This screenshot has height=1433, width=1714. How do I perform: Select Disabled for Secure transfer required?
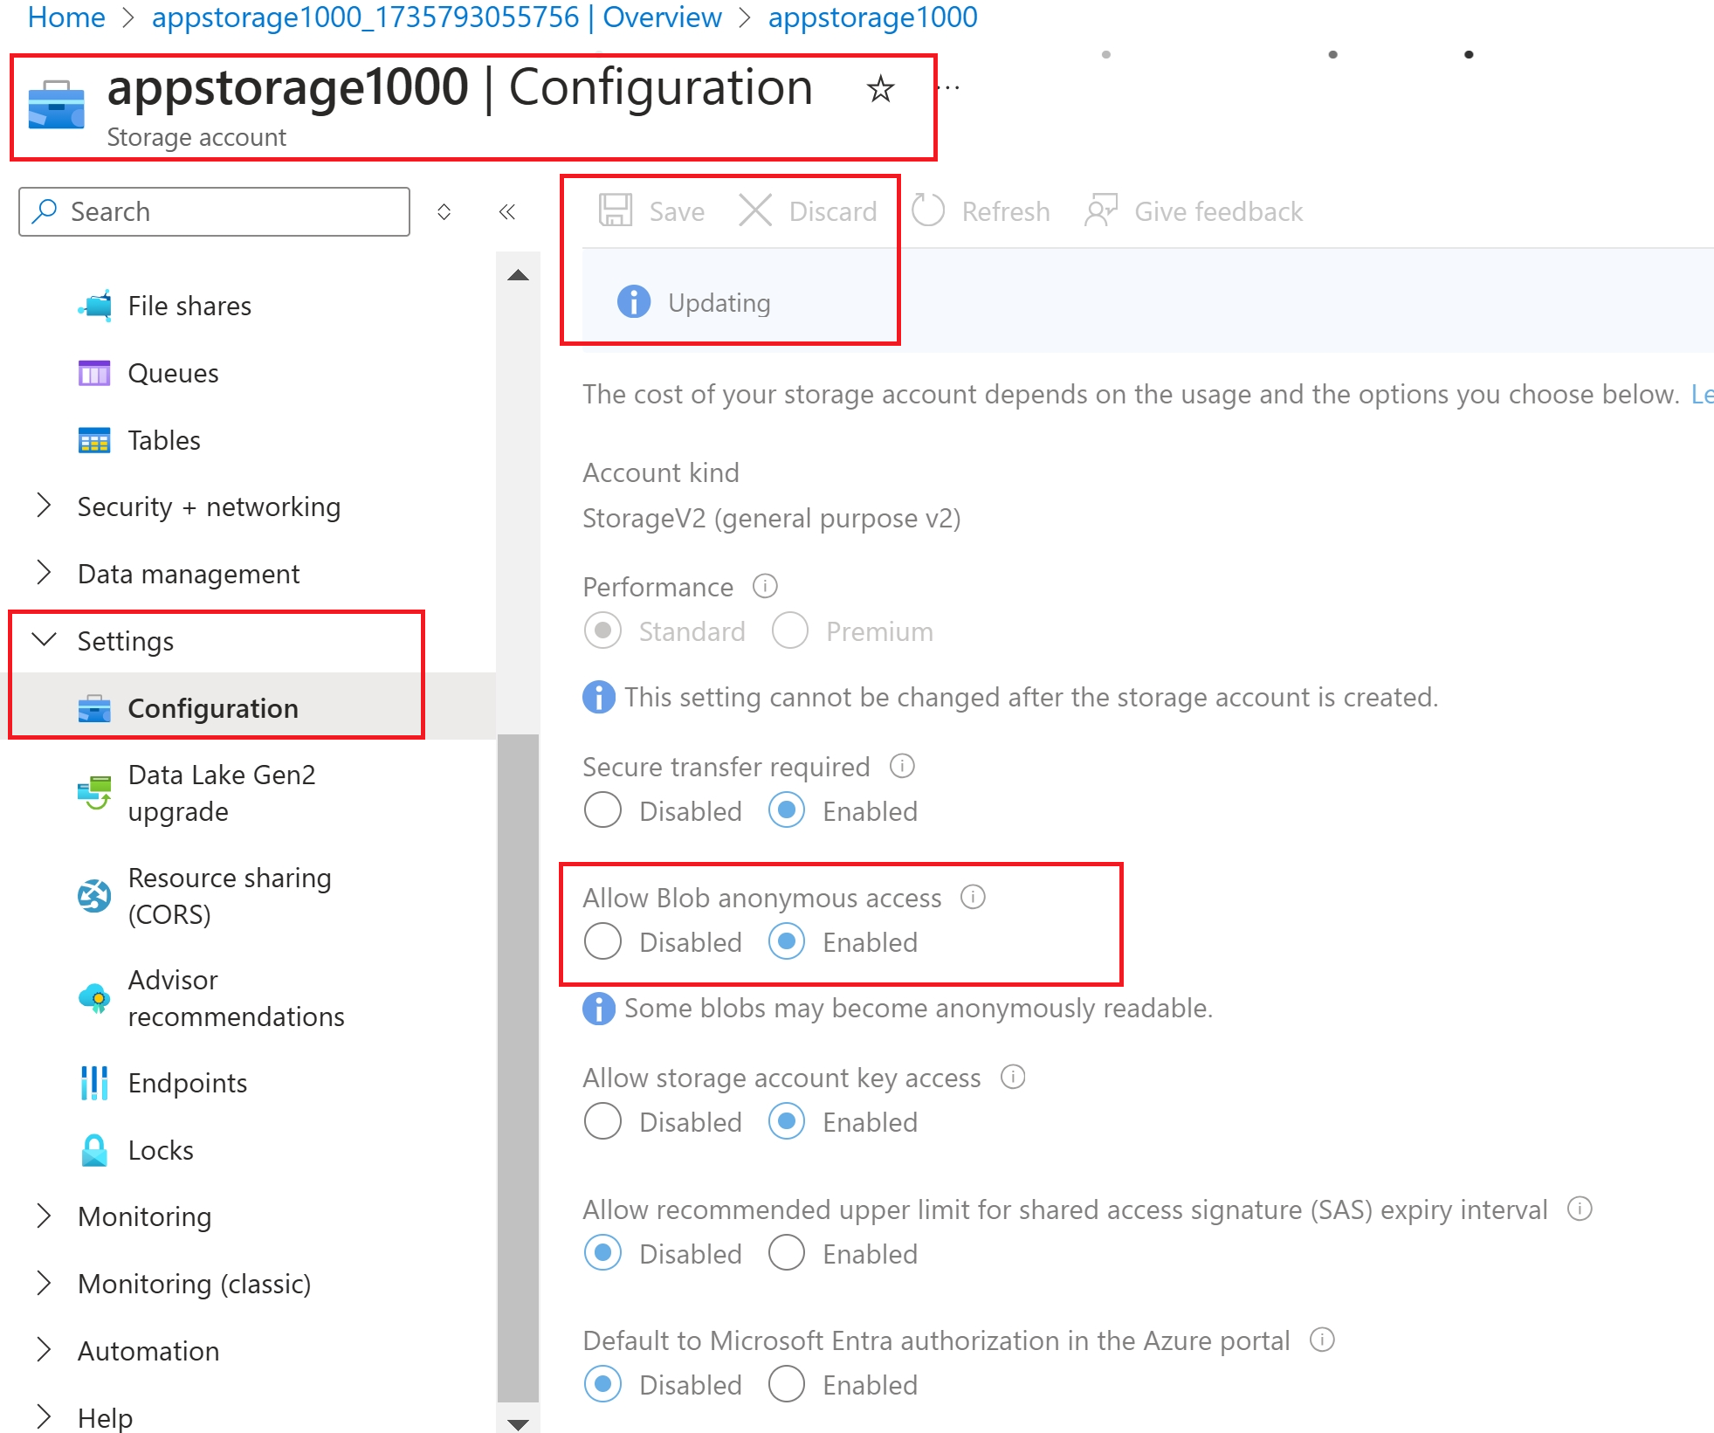coord(602,810)
